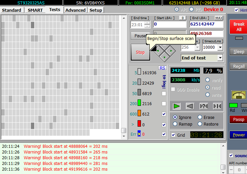The width and height of the screenshot is (247, 174).
Task: Select the Remap radio option
Action: [175, 124]
